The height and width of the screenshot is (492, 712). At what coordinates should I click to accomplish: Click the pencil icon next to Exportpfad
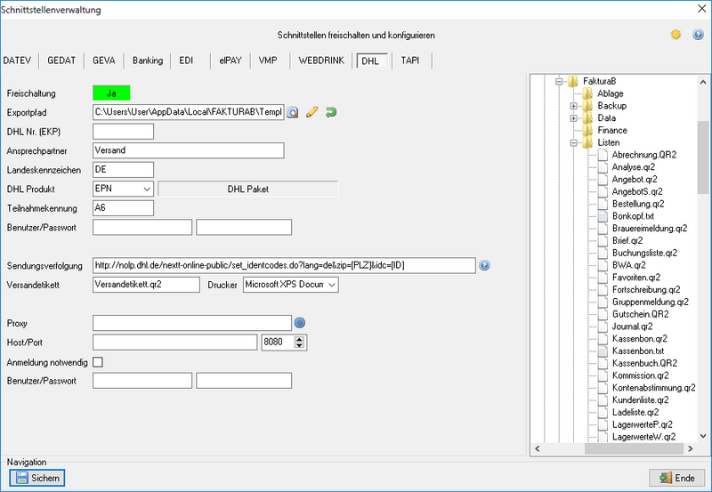point(312,112)
